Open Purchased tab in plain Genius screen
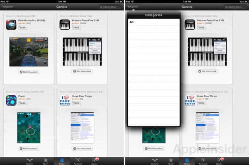Viewport: 249px width, 165px height. 78,161
